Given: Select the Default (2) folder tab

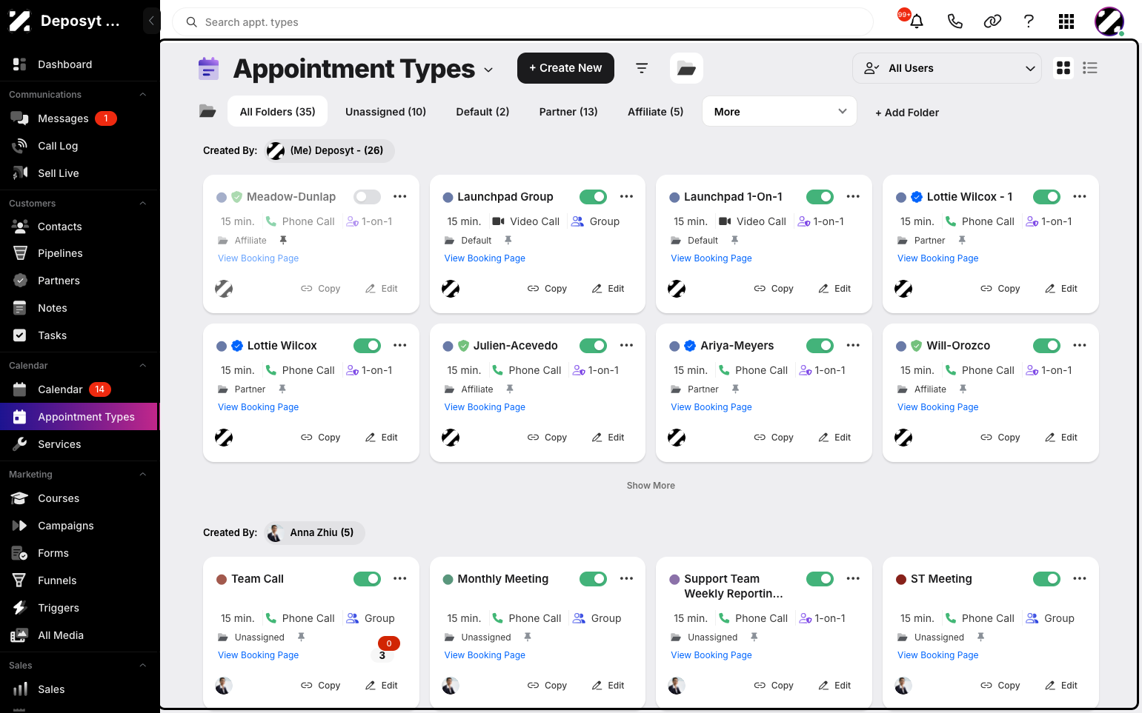Looking at the screenshot, I should 482,112.
